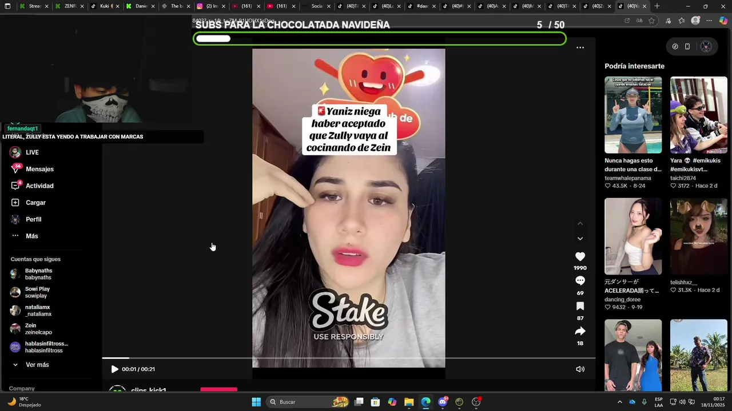Open the Yara #emikukis recommended thumbnail
Screen dimensions: 732x411
point(699,115)
